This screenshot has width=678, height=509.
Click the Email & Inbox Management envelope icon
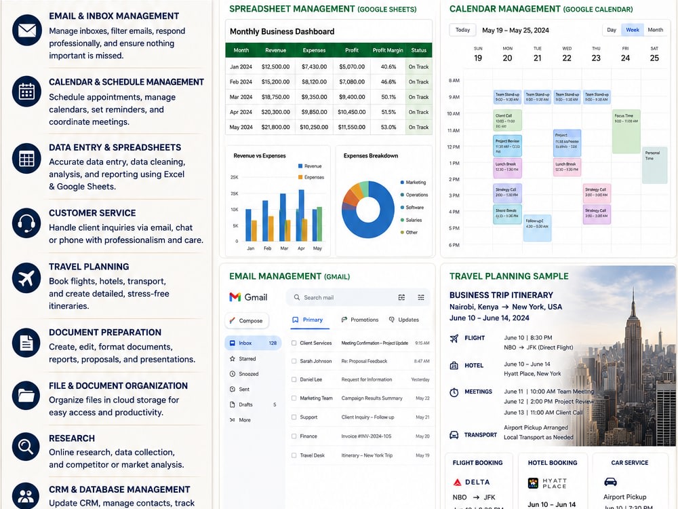27,31
